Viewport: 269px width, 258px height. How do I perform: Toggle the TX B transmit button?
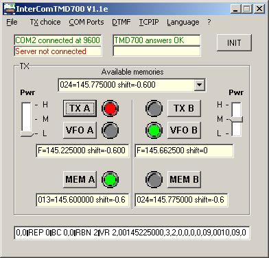click(x=184, y=108)
